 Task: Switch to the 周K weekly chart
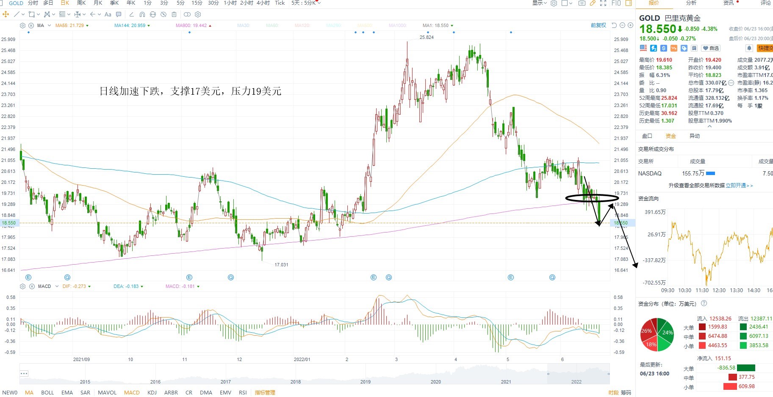pos(81,3)
